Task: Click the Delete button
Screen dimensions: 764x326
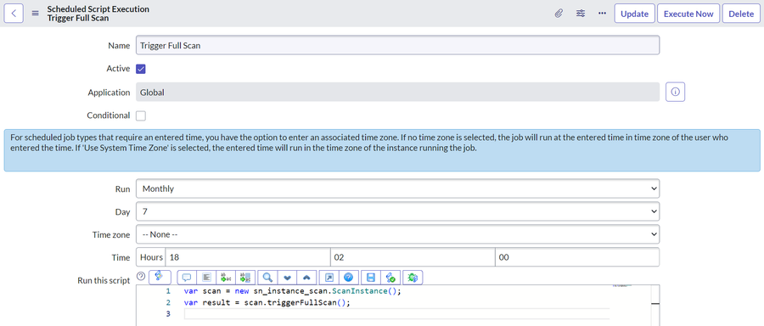Action: (741, 14)
